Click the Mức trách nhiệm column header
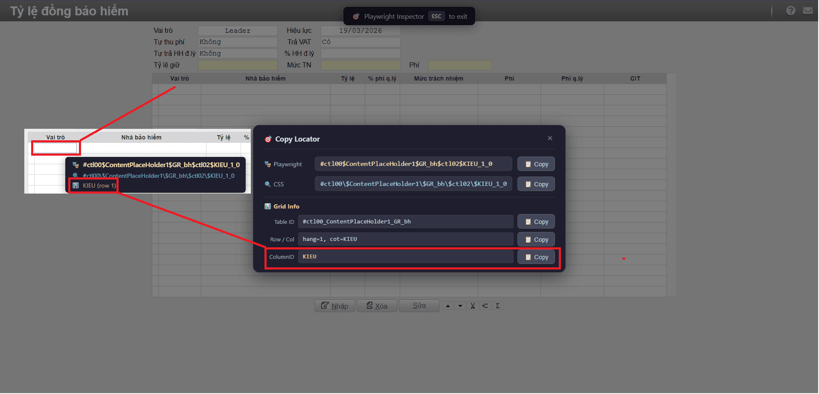Image resolution: width=819 pixels, height=394 pixels. 439,78
